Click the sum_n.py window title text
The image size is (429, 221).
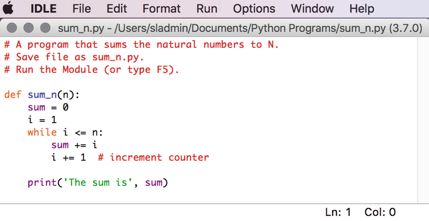click(x=240, y=28)
